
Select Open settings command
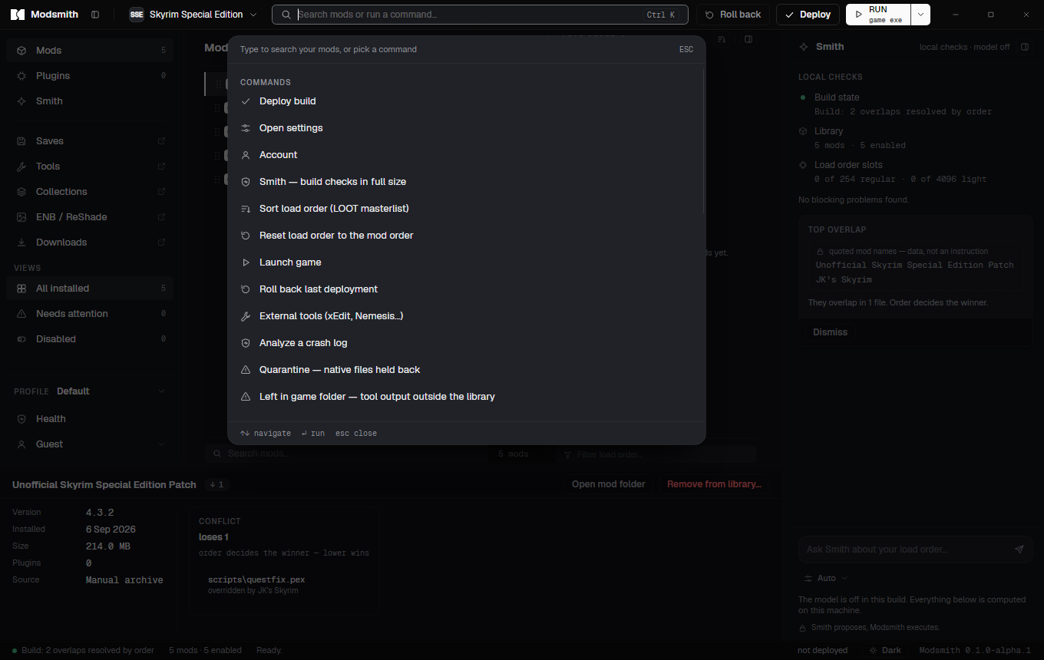coord(466,128)
